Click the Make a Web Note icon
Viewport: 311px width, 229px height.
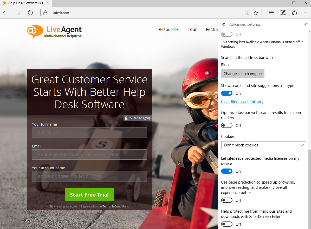tap(283, 13)
